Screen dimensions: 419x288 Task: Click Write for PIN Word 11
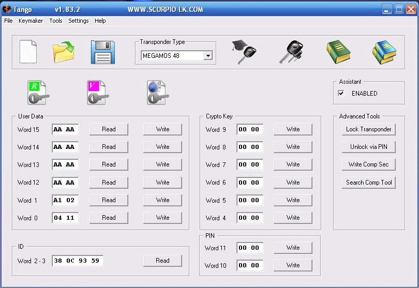pos(293,248)
